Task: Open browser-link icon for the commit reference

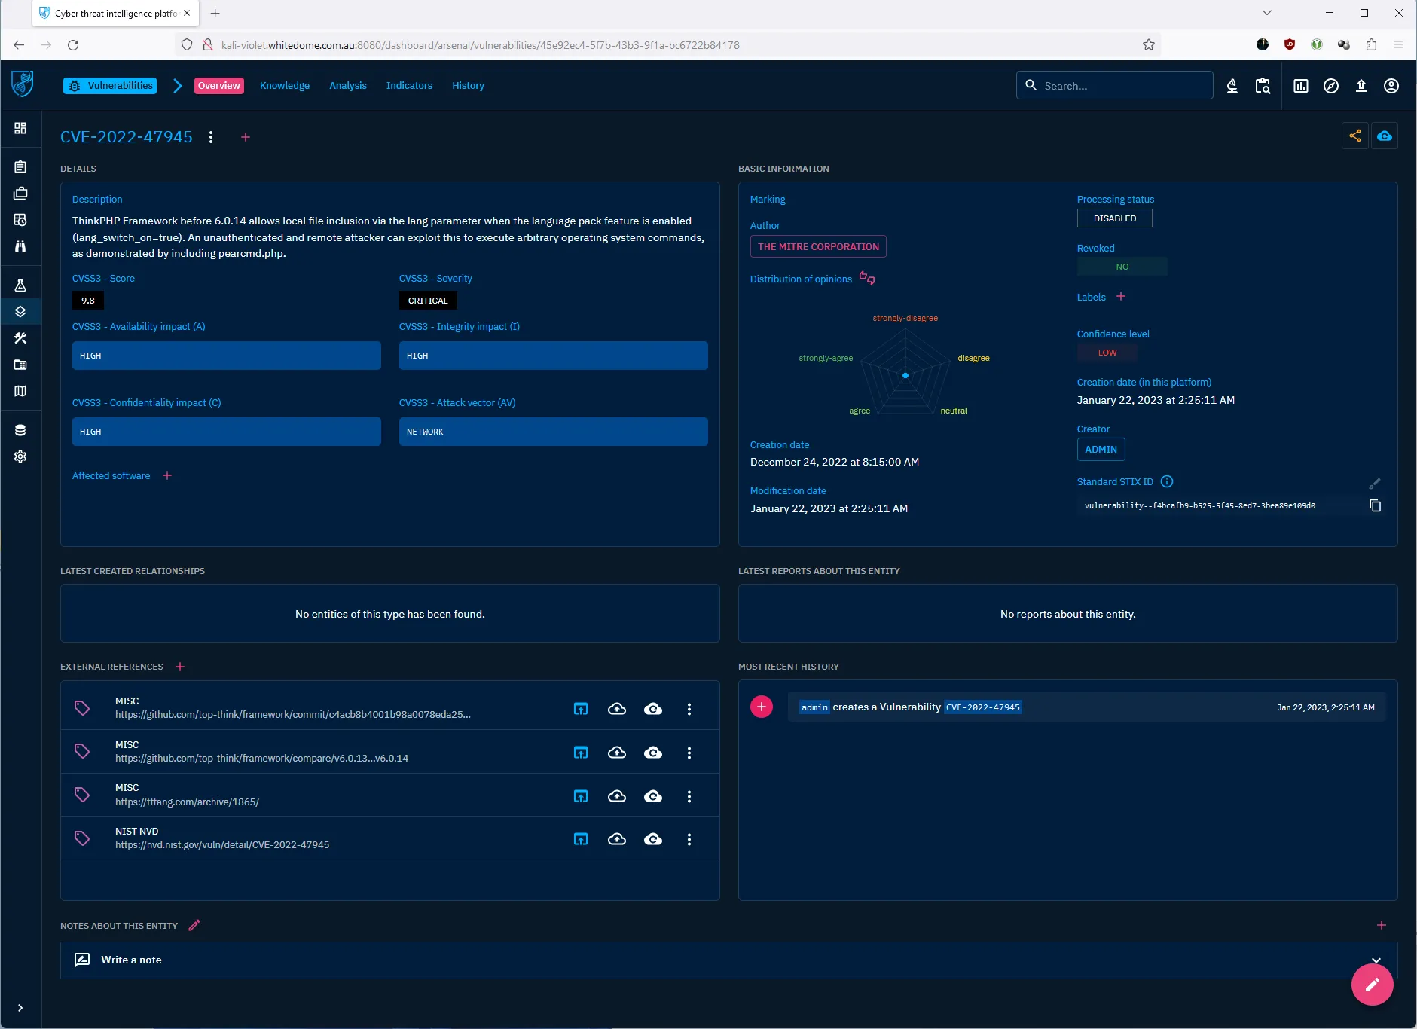Action: coord(581,709)
